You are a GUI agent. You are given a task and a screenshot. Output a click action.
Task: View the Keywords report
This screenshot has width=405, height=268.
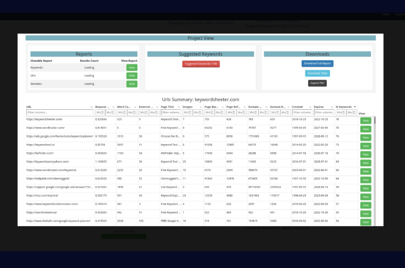(132, 68)
